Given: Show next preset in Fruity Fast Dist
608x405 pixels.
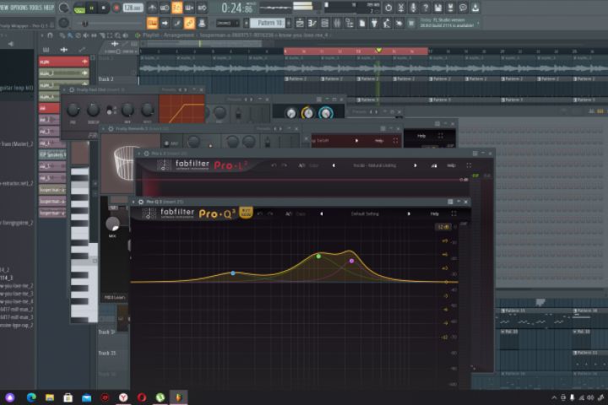Looking at the screenshot, I should click(x=185, y=90).
